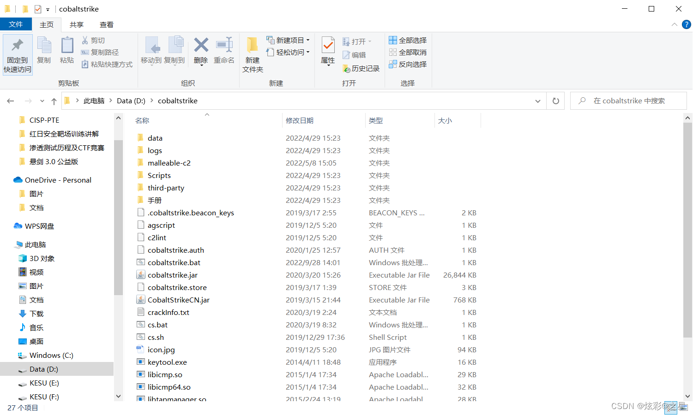Select KESU (E:) drive

click(44, 383)
